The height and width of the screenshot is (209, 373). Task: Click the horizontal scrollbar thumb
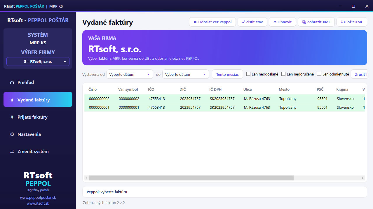click(191, 178)
